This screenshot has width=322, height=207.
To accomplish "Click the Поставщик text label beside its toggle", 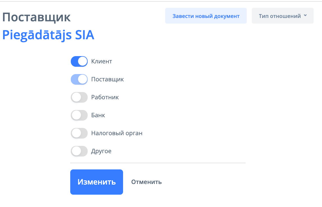I will 108,79.
